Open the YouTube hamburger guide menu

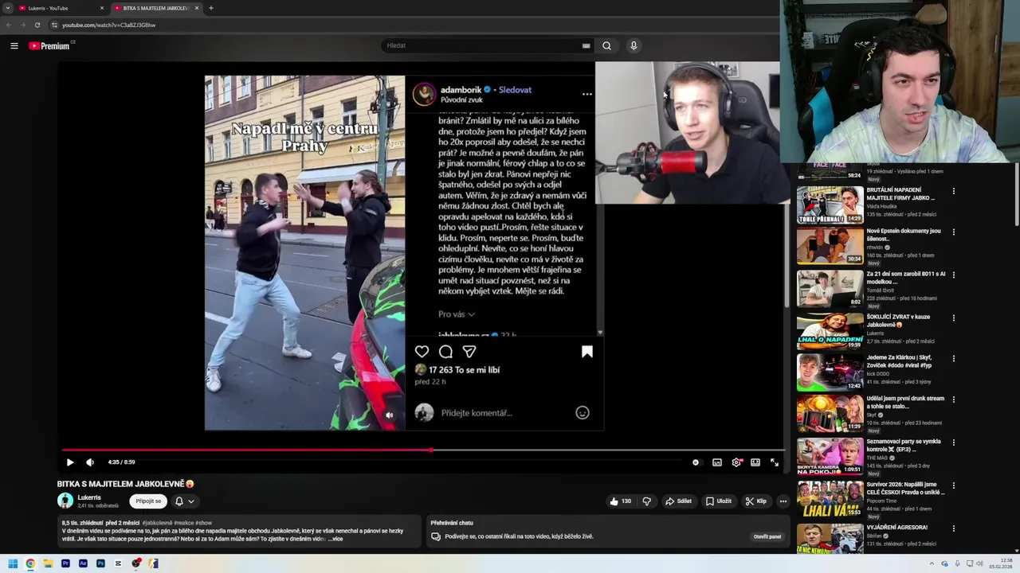pyautogui.click(x=14, y=45)
